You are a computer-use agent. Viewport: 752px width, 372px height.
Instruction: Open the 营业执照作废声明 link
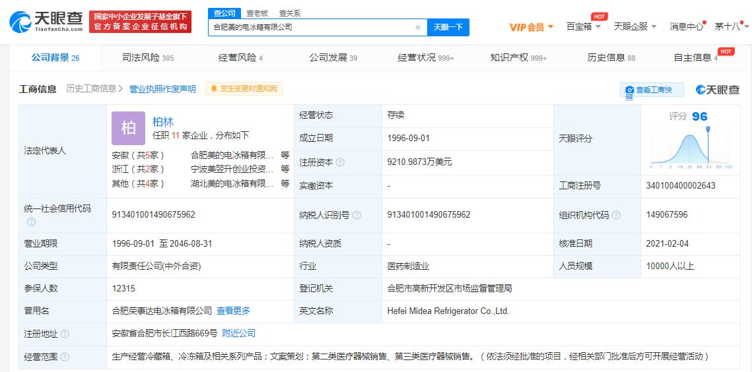tap(162, 89)
